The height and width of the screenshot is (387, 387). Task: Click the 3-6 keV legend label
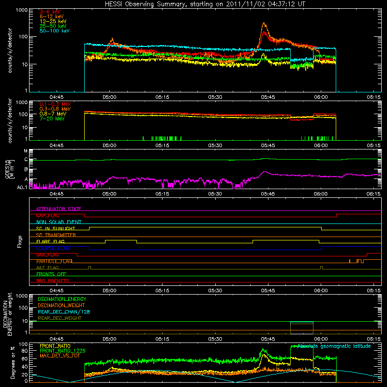[x=50, y=12]
